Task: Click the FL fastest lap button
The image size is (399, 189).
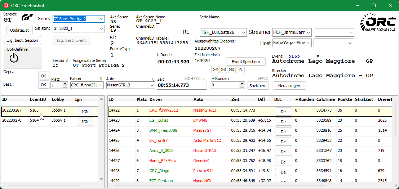Action: (x=240, y=69)
